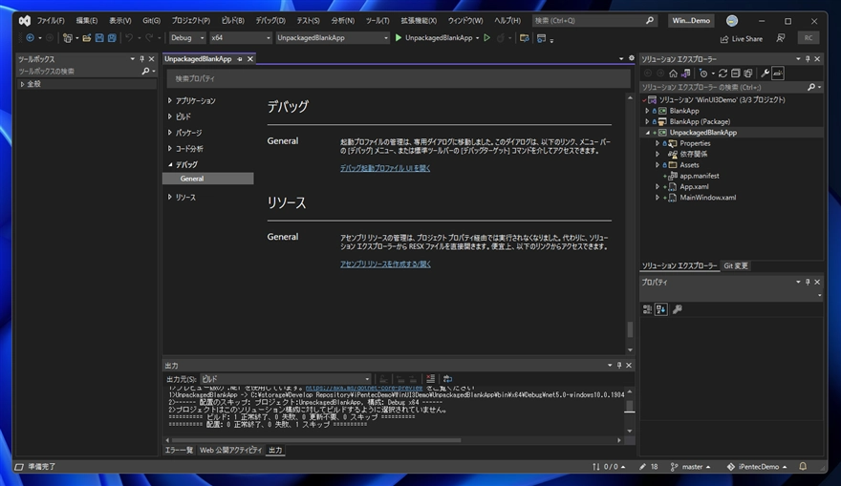Expand the アプリケーション settings category
Viewport: 841px width, 486px height.
(x=170, y=100)
